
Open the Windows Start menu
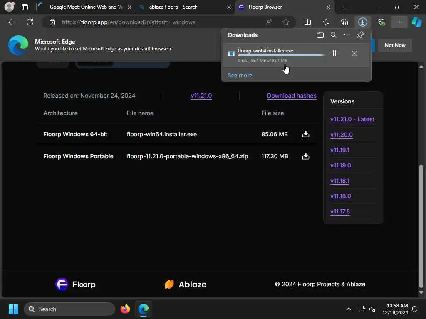click(x=13, y=309)
